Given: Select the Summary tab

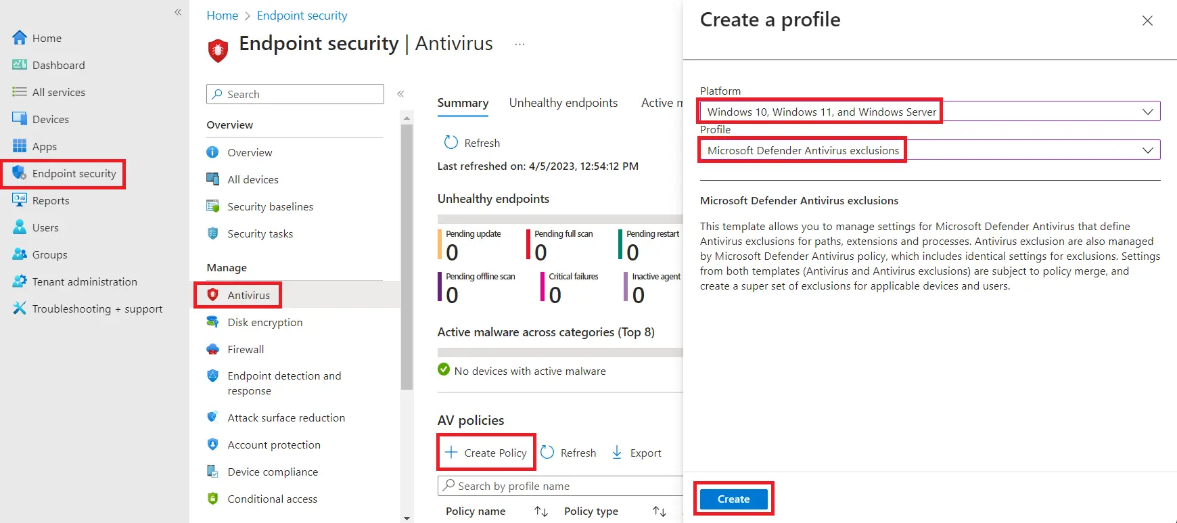Looking at the screenshot, I should click(463, 103).
